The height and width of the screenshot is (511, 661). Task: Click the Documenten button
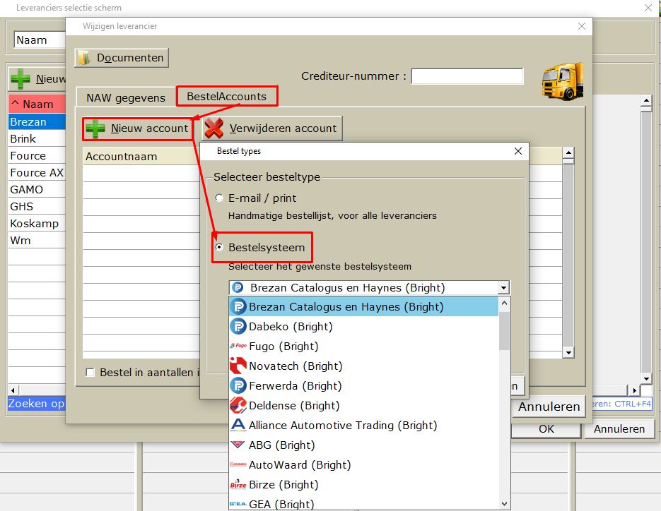point(122,58)
